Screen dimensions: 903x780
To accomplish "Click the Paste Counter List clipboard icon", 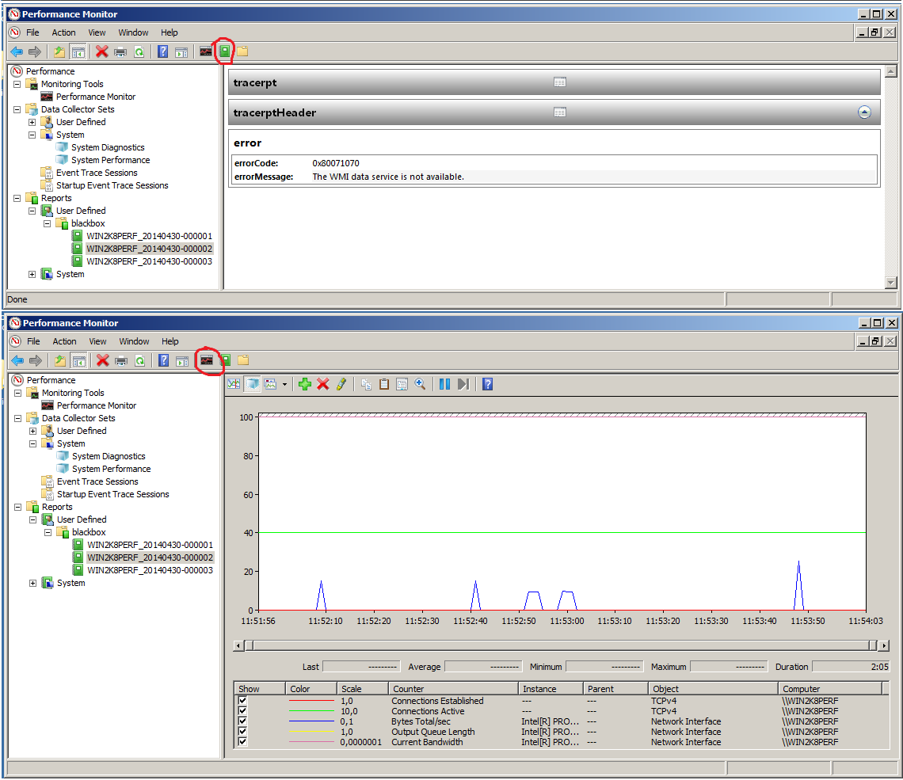I will point(384,384).
